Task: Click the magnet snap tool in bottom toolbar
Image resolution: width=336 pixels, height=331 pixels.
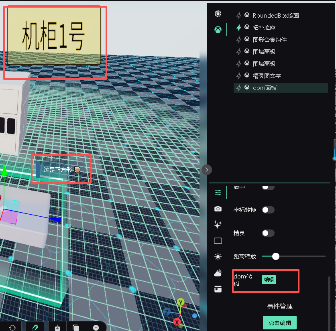Action: pos(35,327)
